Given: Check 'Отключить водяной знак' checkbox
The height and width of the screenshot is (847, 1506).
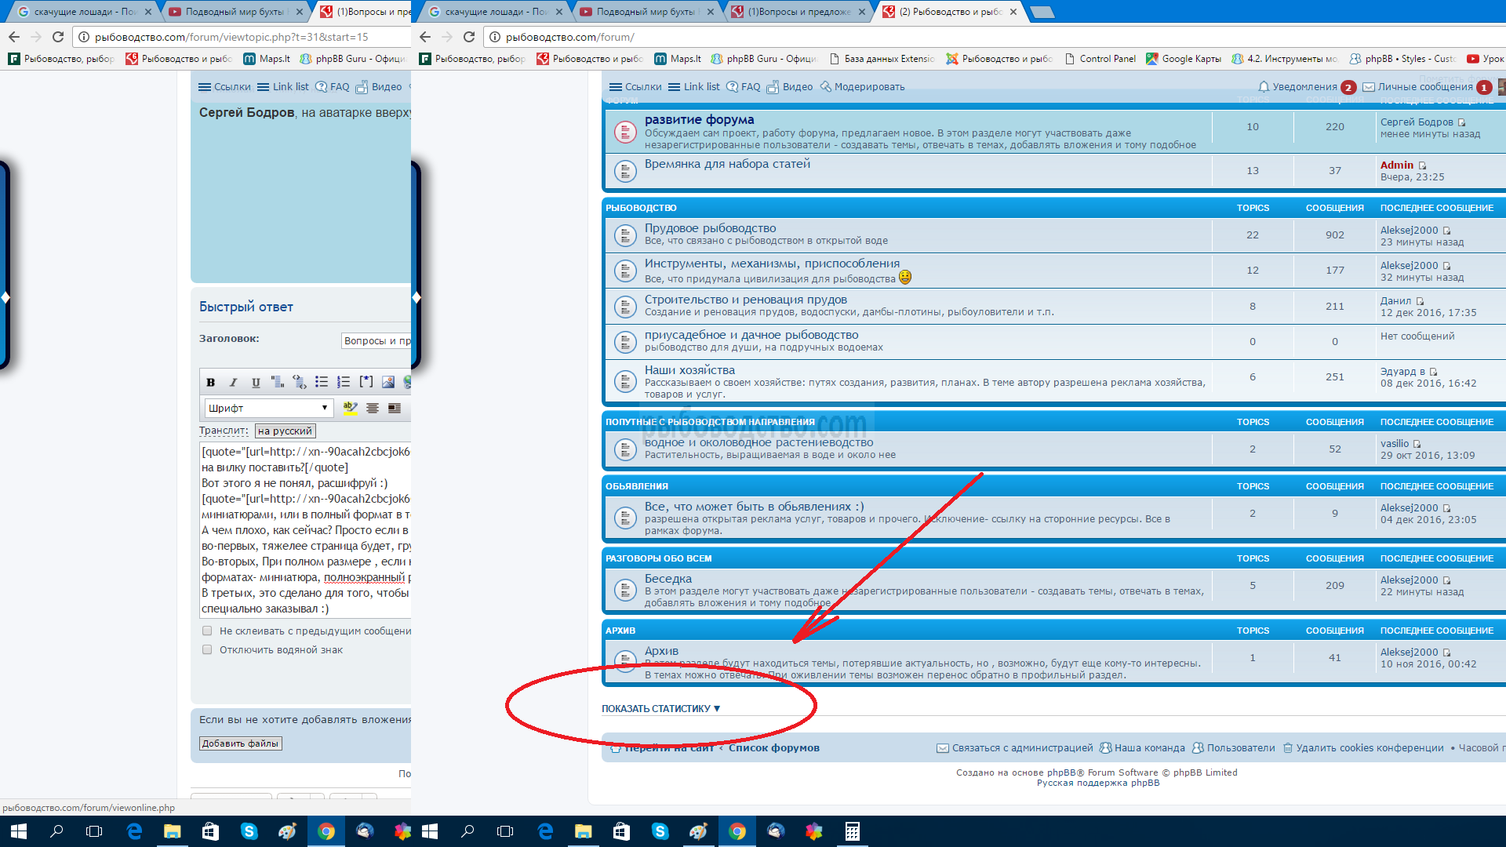Looking at the screenshot, I should pos(207,649).
